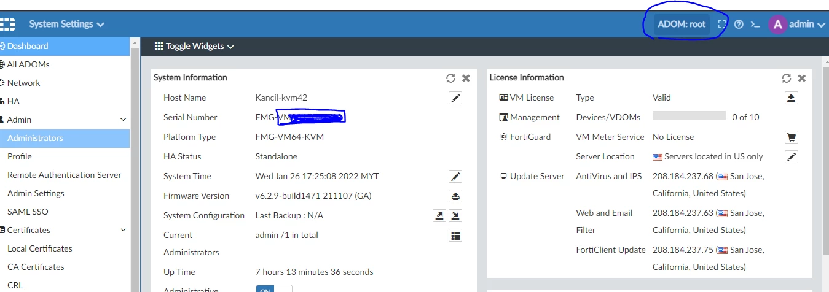Image resolution: width=829 pixels, height=292 pixels.
Task: Click the No License VM Meter text
Action: [x=674, y=137]
